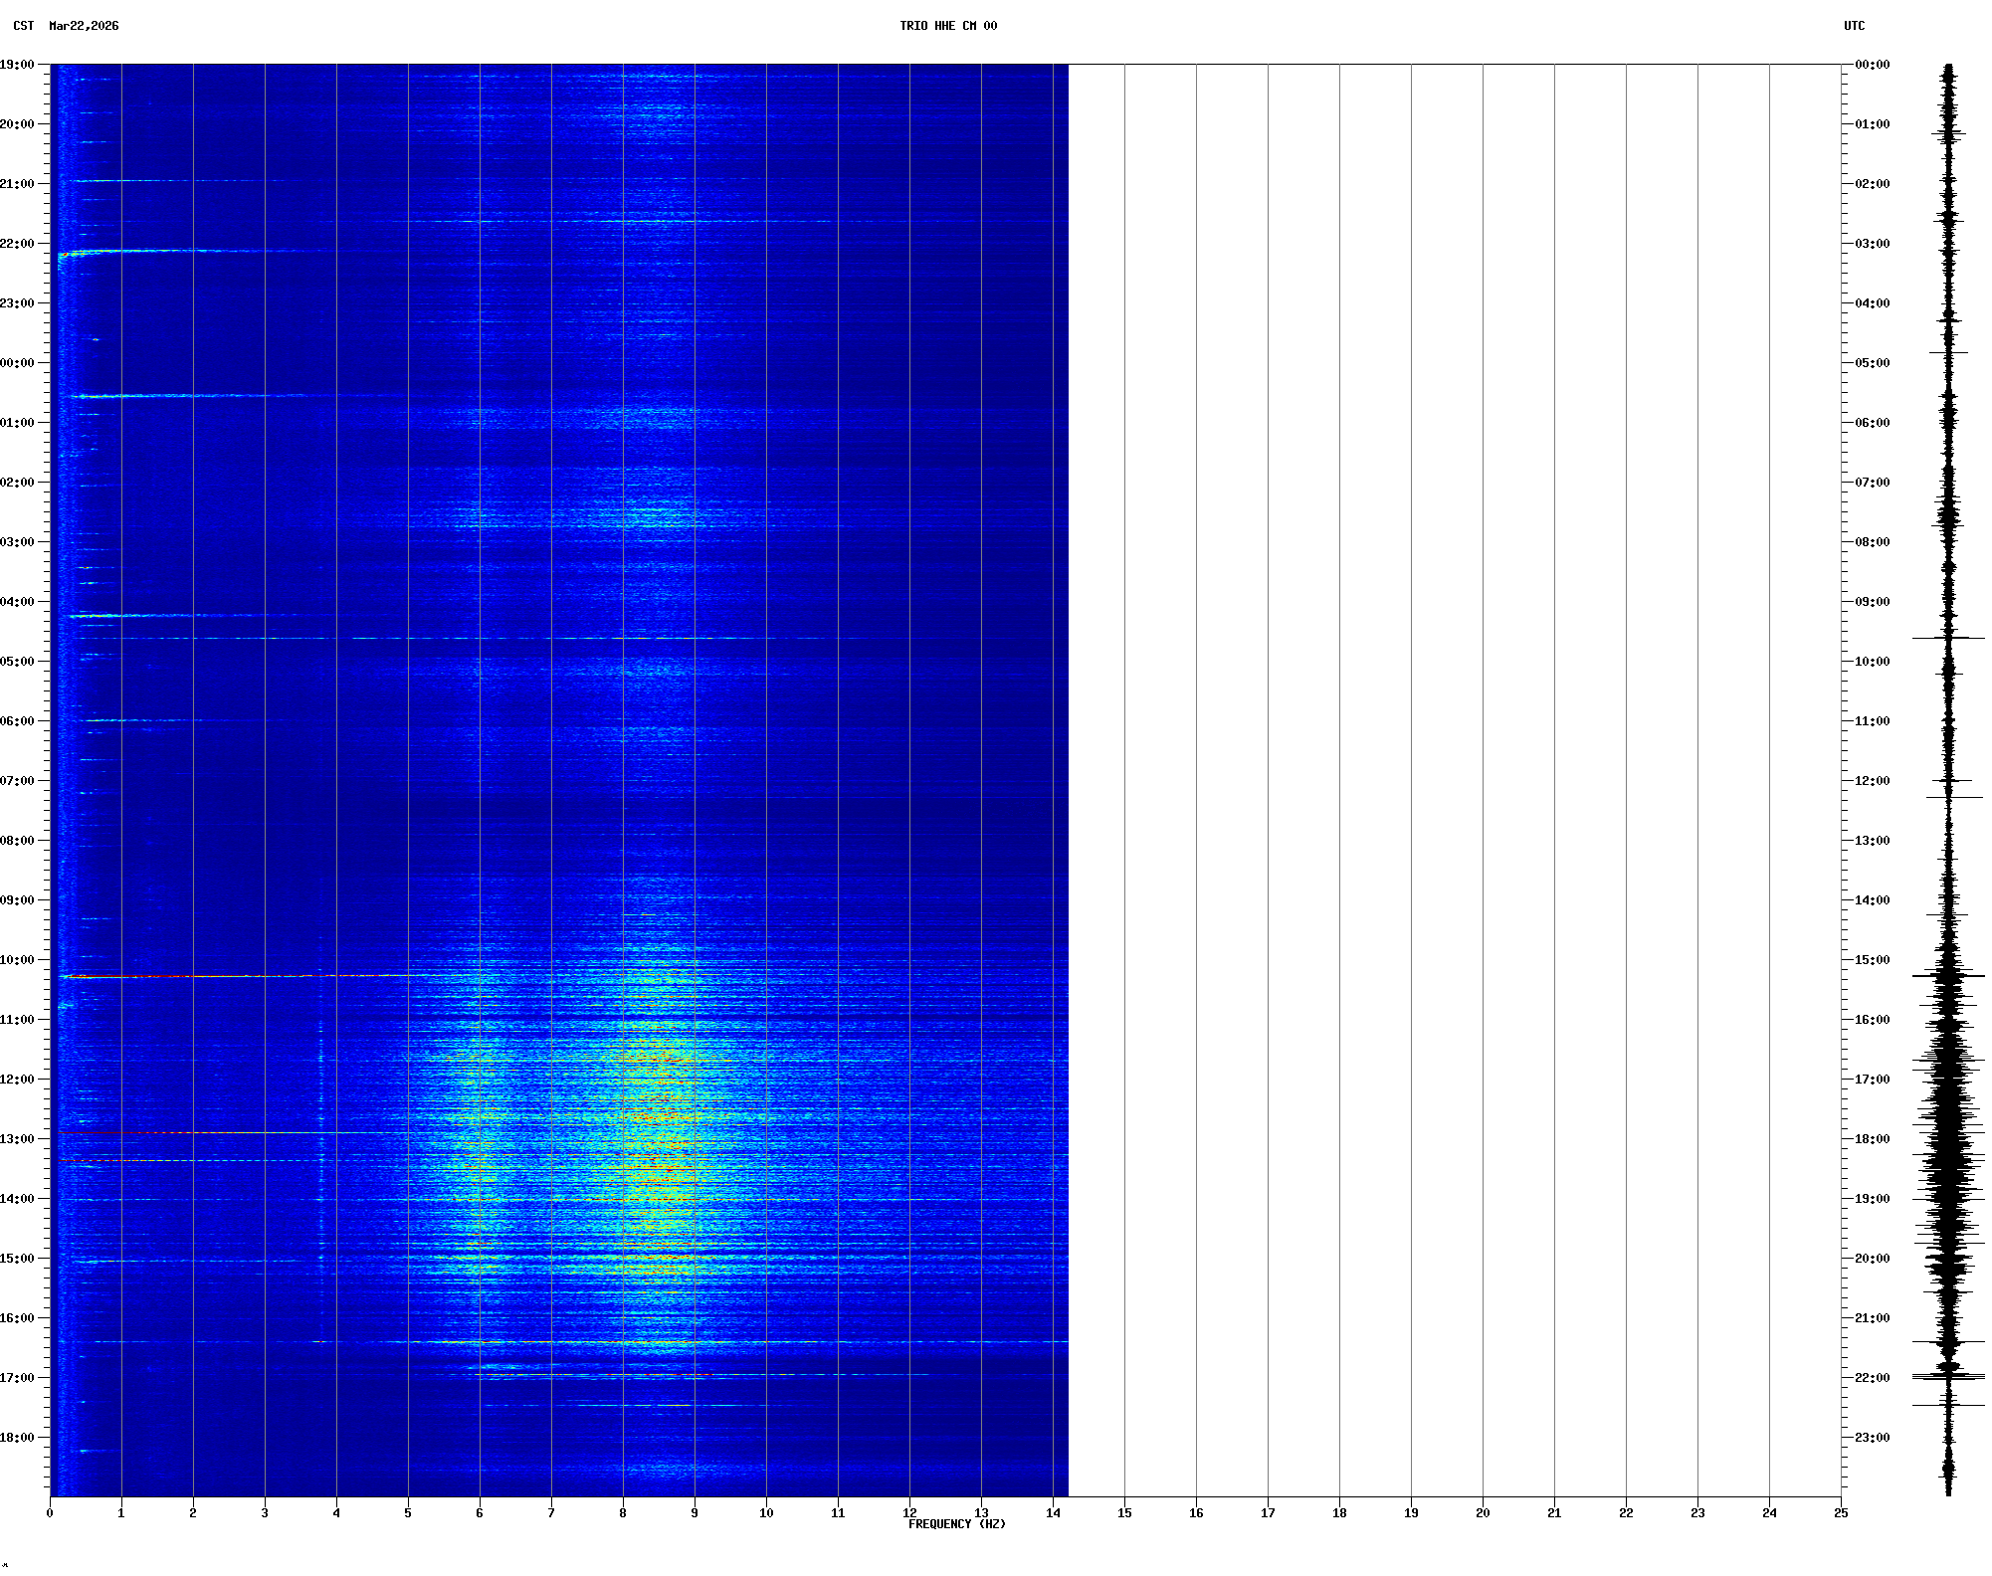
Task: Click the UTC timezone label
Action: point(1854,26)
